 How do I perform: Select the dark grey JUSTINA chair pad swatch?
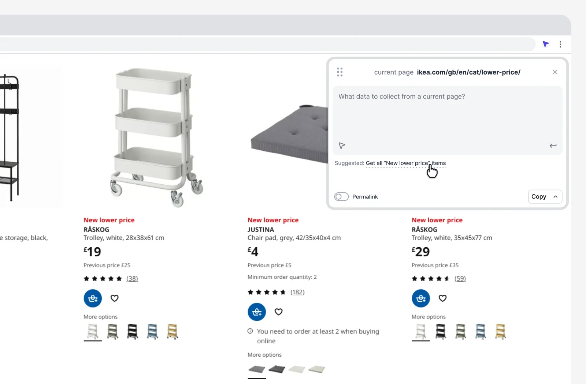click(x=277, y=369)
